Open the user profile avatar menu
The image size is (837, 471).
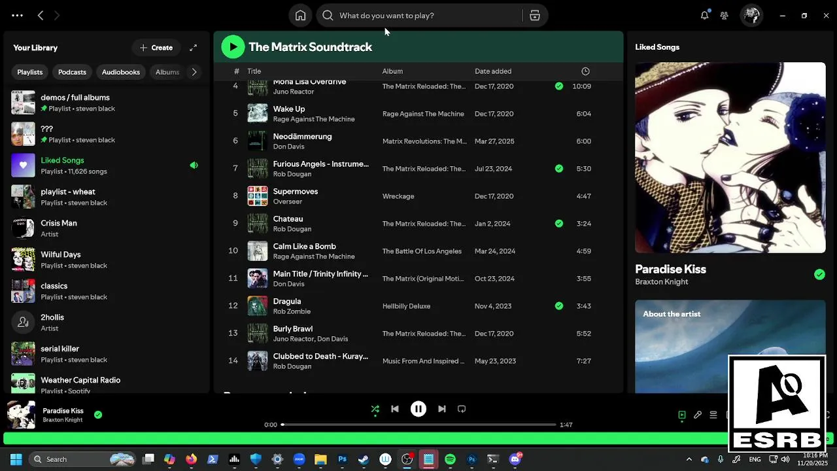click(751, 15)
